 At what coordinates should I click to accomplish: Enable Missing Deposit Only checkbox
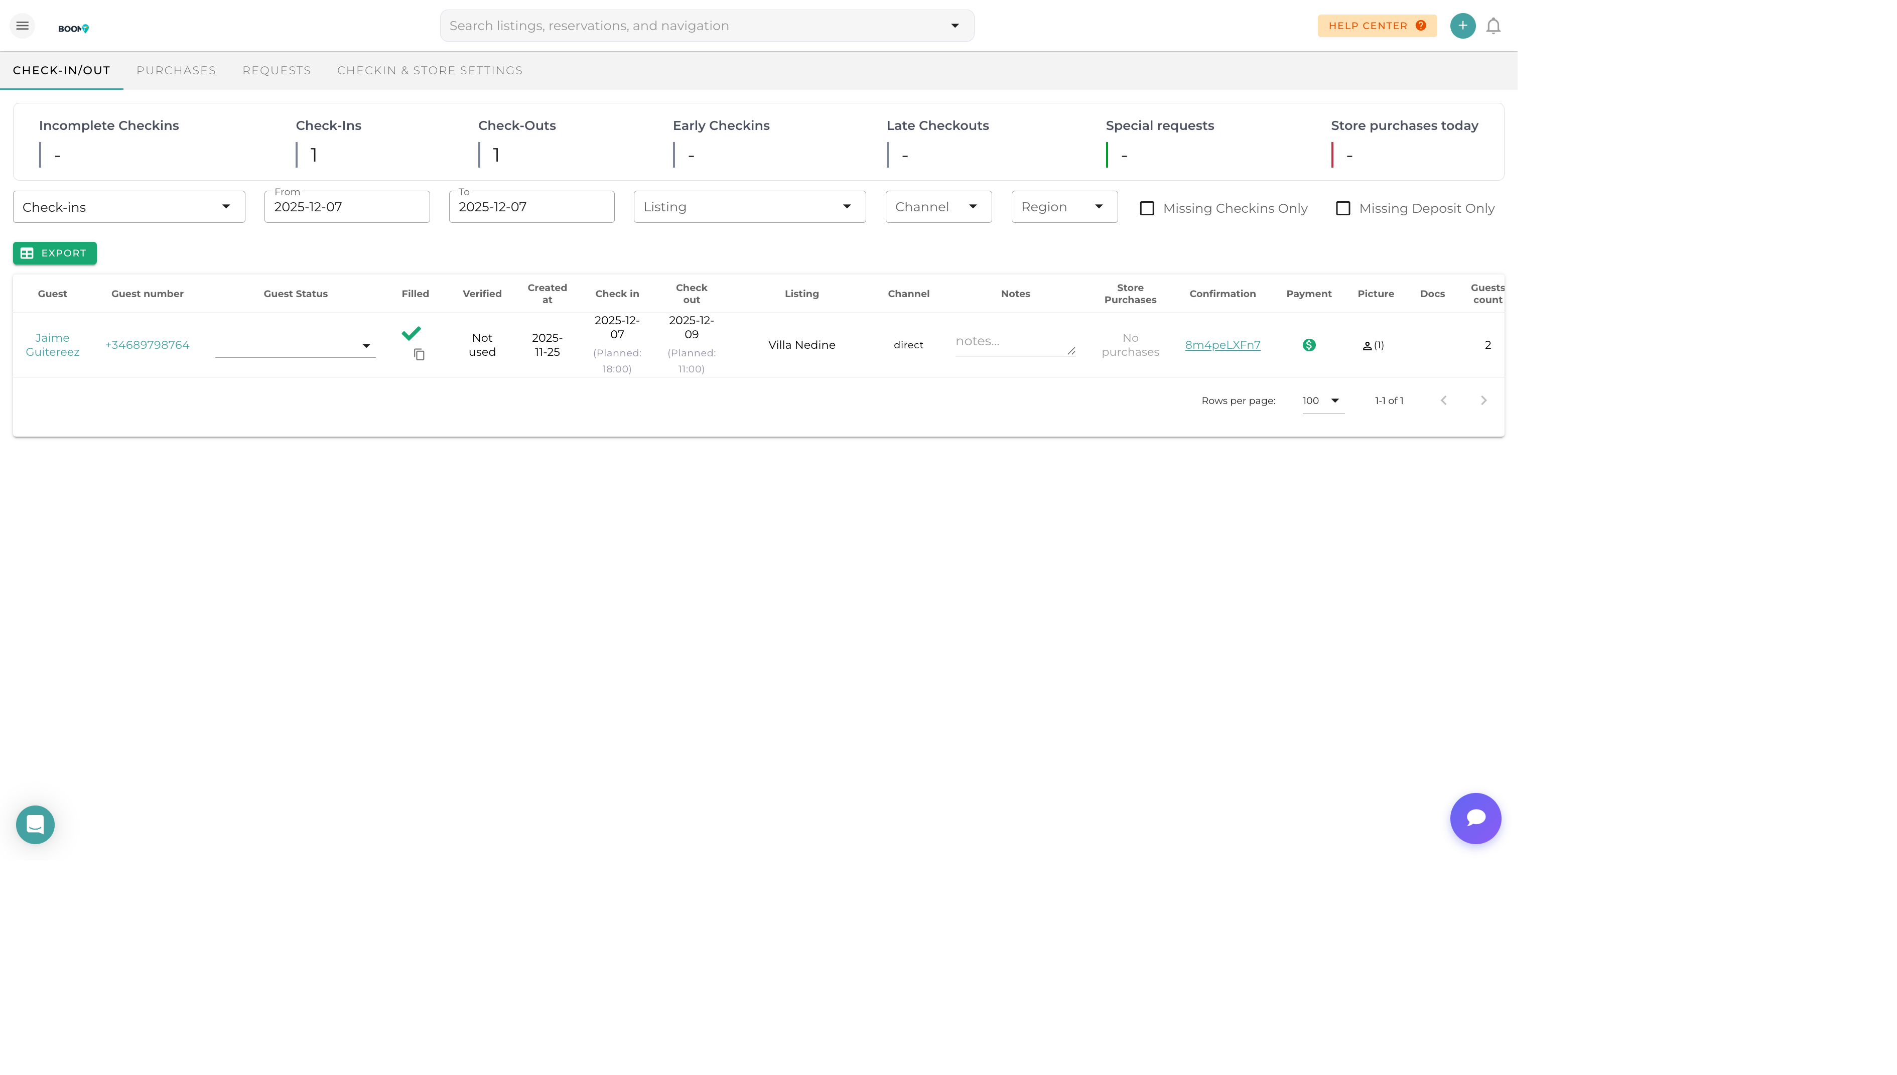coord(1342,208)
